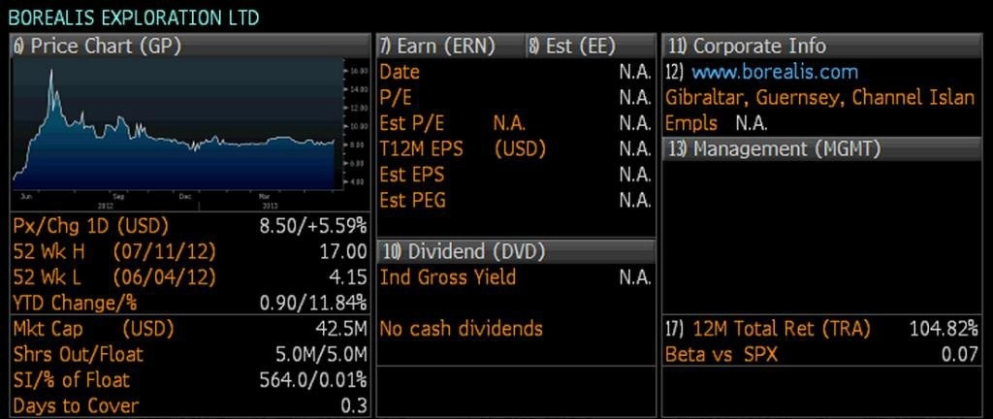
Task: Visit the www.borealis.com link
Action: [x=775, y=72]
